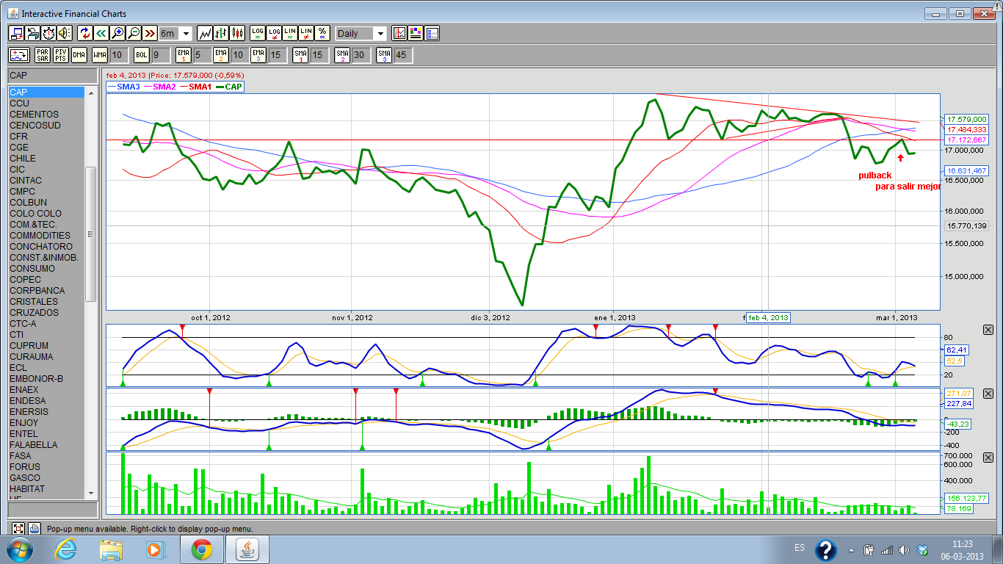Go back in time with double left arrows
The width and height of the screenshot is (1003, 564).
tap(101, 33)
